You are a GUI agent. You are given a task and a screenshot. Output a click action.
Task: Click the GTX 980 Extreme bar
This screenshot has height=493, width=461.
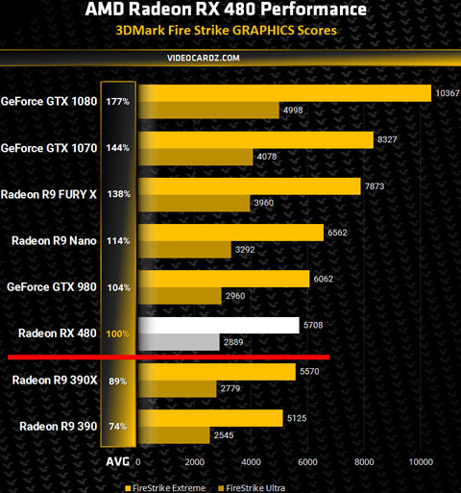[224, 279]
